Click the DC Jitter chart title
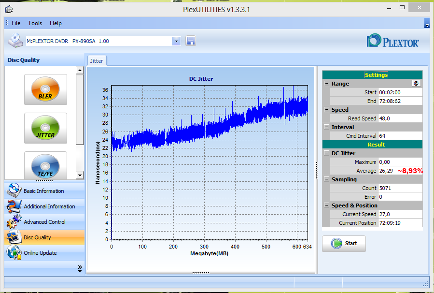 (201, 79)
